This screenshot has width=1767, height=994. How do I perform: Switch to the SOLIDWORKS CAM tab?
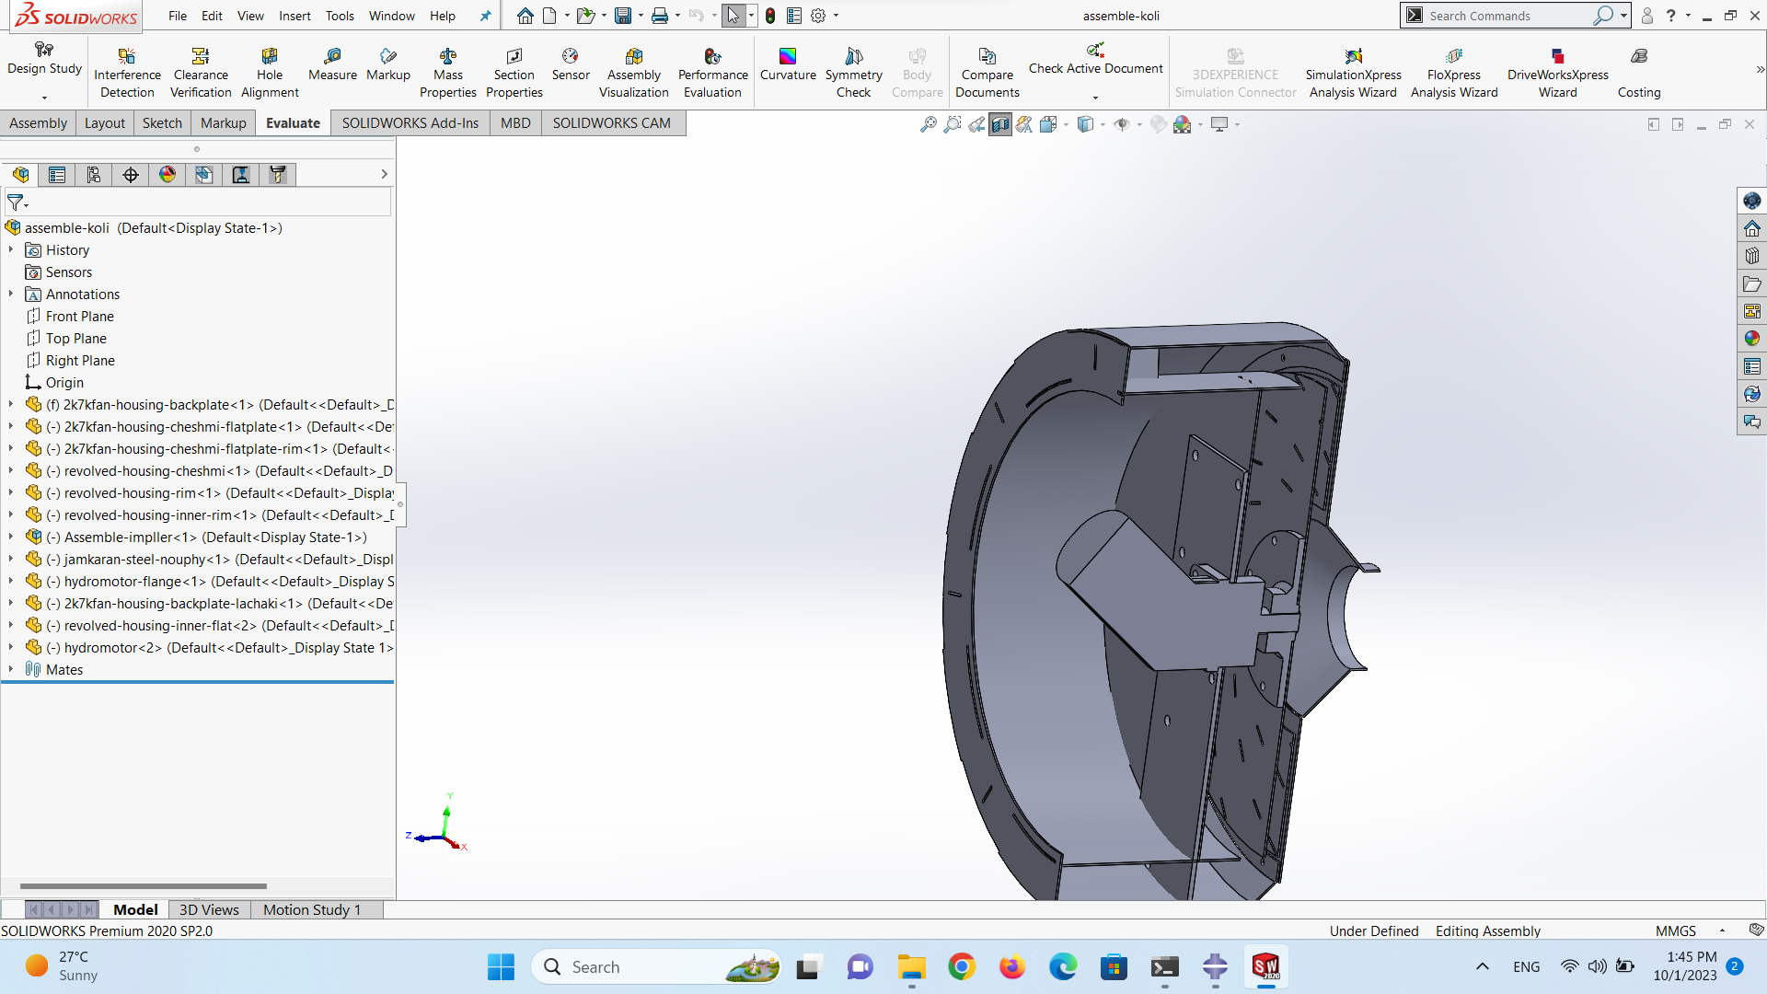coord(611,123)
